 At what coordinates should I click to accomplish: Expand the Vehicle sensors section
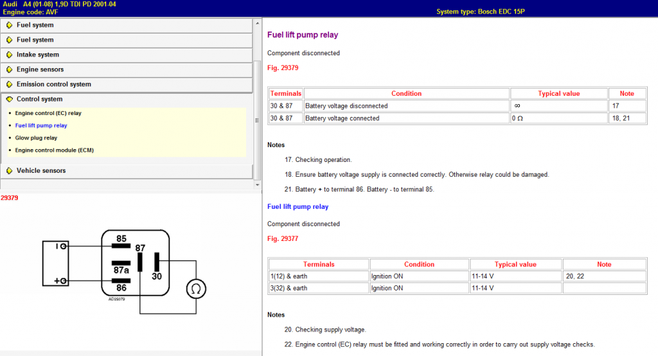(127, 171)
